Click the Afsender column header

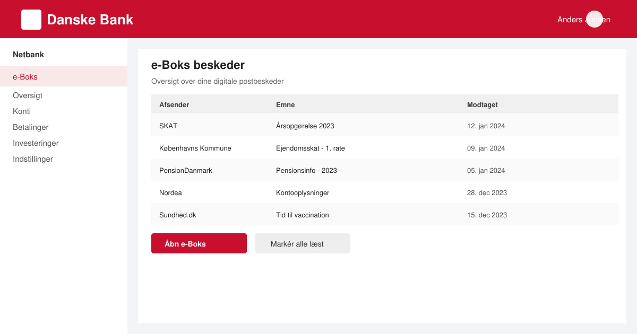[x=174, y=104]
